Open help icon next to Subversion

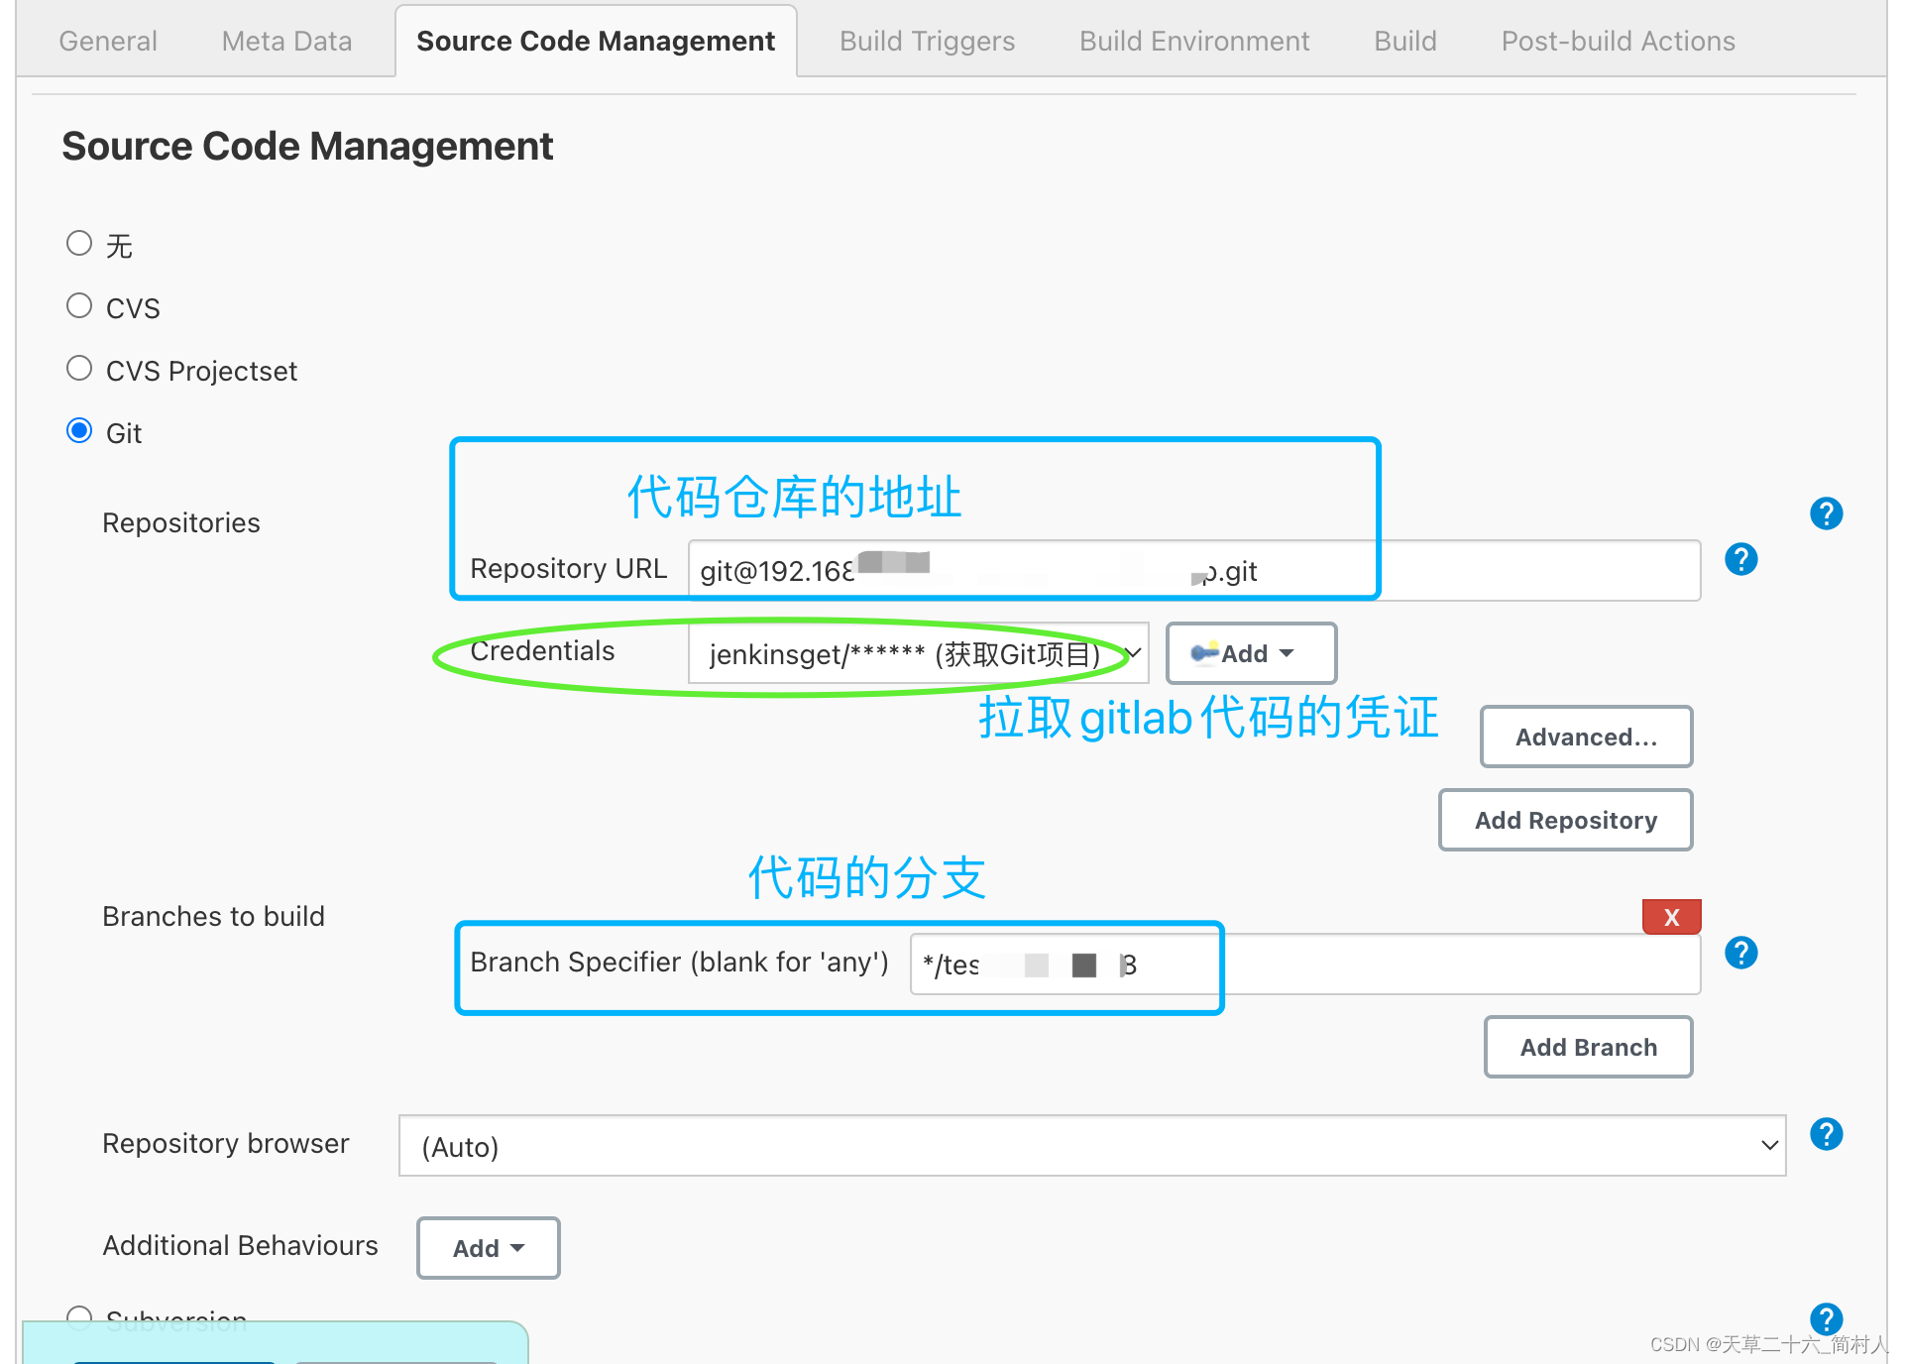1826,1318
